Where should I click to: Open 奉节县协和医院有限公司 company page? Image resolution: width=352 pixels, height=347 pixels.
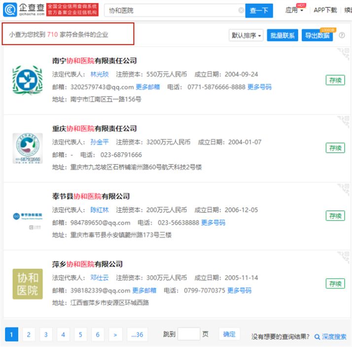point(91,196)
